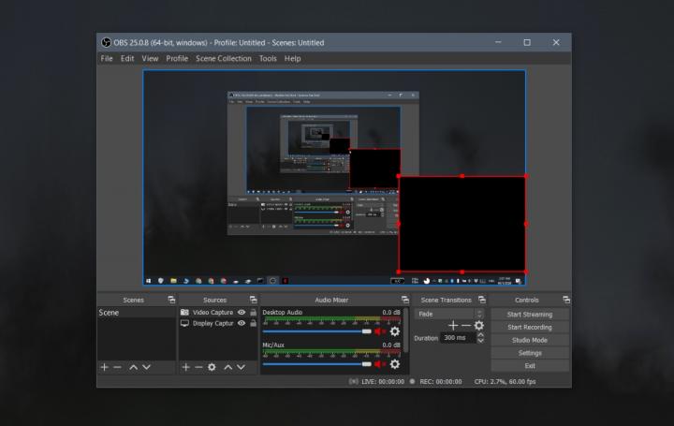Add a new scene with plus icon
This screenshot has width=674, height=426.
pyautogui.click(x=105, y=367)
